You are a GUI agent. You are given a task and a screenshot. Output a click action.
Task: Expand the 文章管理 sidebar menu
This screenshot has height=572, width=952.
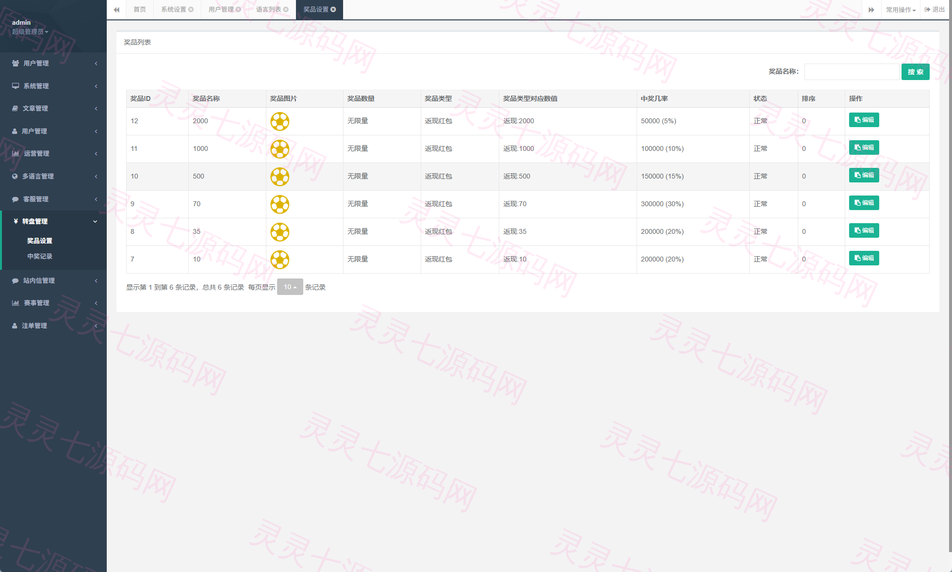53,108
